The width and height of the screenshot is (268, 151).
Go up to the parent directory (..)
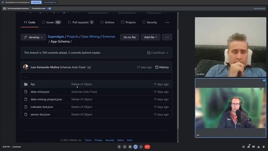point(26,77)
